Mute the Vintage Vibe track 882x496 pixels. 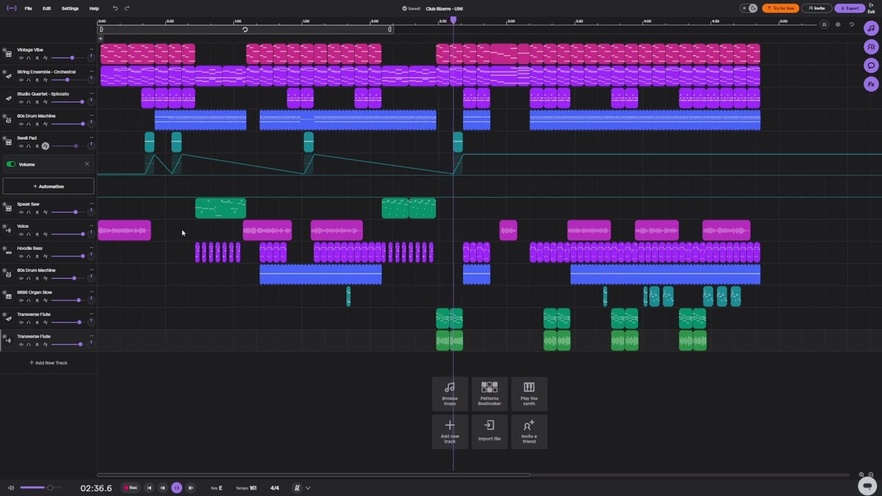21,58
